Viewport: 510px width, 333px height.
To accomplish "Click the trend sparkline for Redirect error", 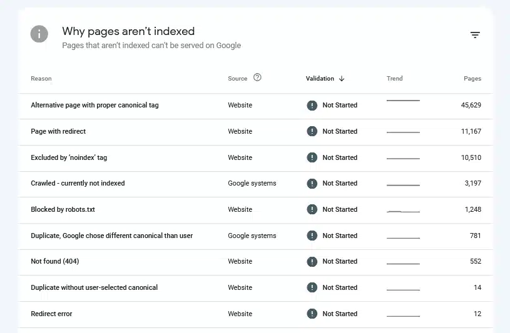I will click(x=404, y=316).
